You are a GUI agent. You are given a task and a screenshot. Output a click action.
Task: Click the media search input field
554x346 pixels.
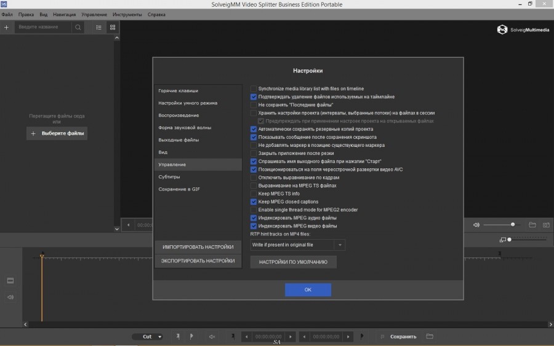click(x=42, y=27)
